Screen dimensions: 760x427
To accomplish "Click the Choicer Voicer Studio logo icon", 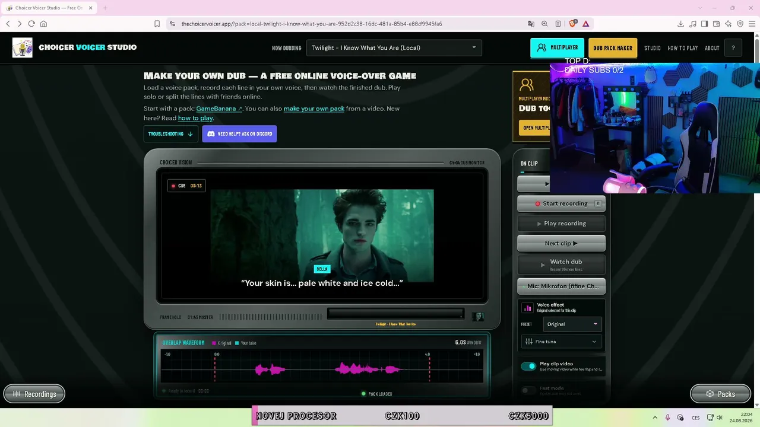I will click(23, 47).
